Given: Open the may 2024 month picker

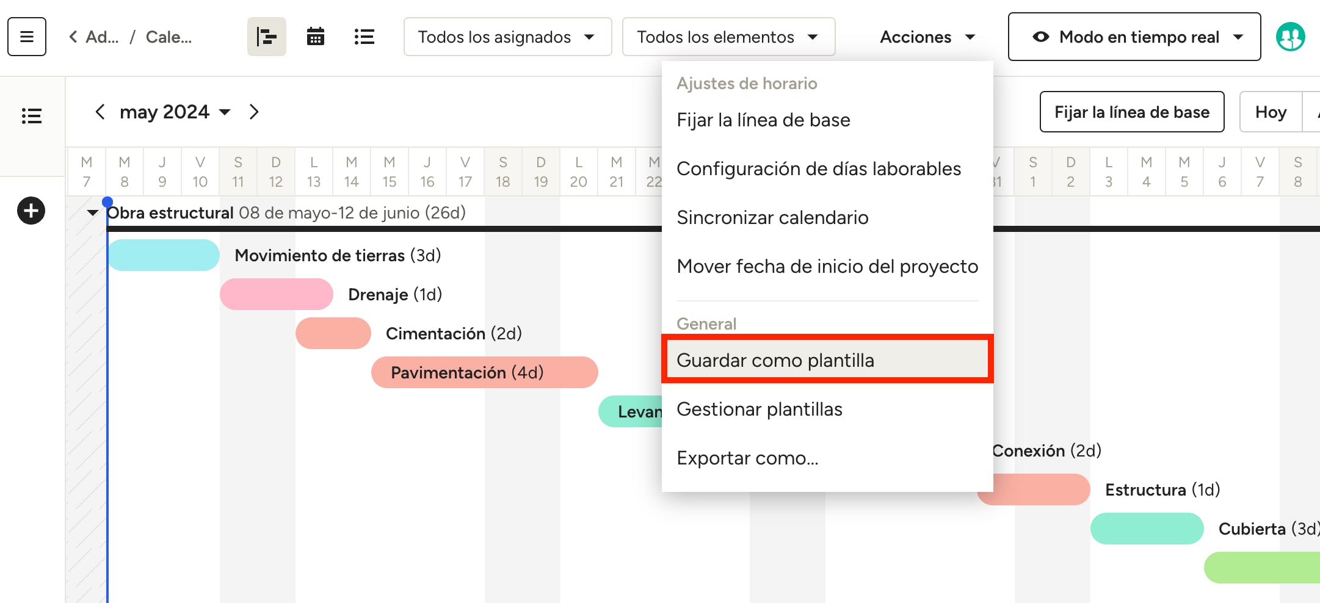Looking at the screenshot, I should 175,112.
